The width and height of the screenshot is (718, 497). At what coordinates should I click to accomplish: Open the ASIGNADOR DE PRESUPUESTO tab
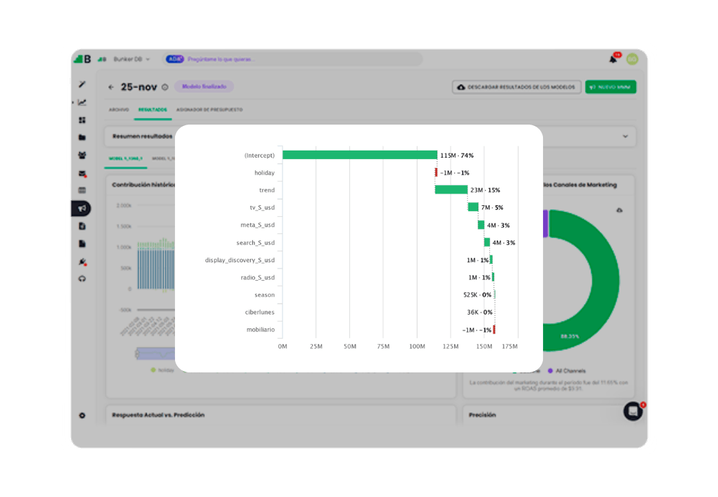tap(209, 110)
